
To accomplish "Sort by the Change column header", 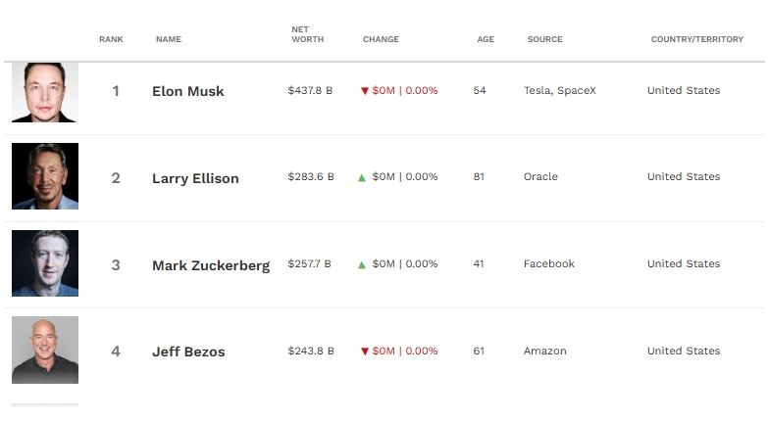I will pos(382,39).
